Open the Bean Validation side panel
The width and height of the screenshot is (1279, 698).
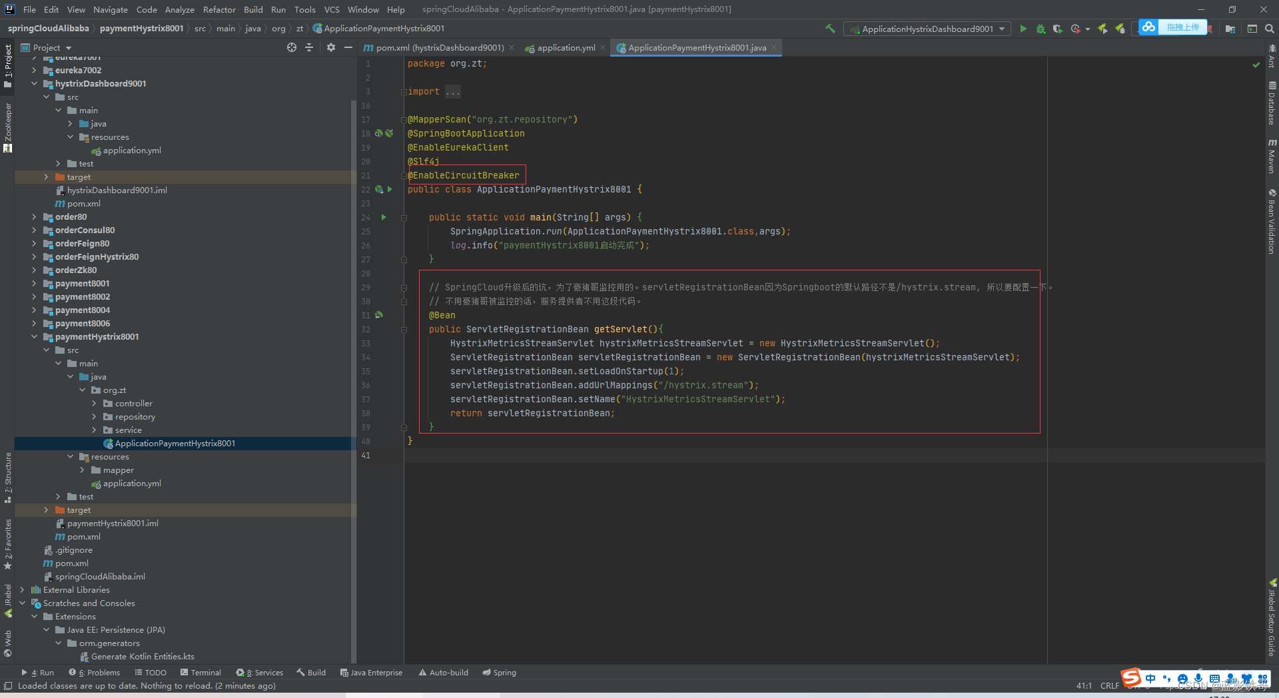(1272, 221)
